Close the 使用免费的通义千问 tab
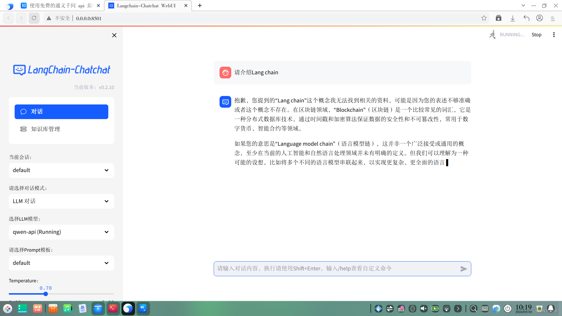Viewport: 562px width, 316px height. (x=98, y=6)
